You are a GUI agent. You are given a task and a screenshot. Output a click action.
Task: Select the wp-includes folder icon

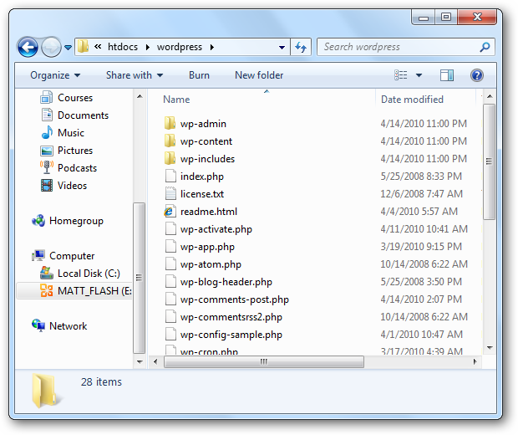170,158
